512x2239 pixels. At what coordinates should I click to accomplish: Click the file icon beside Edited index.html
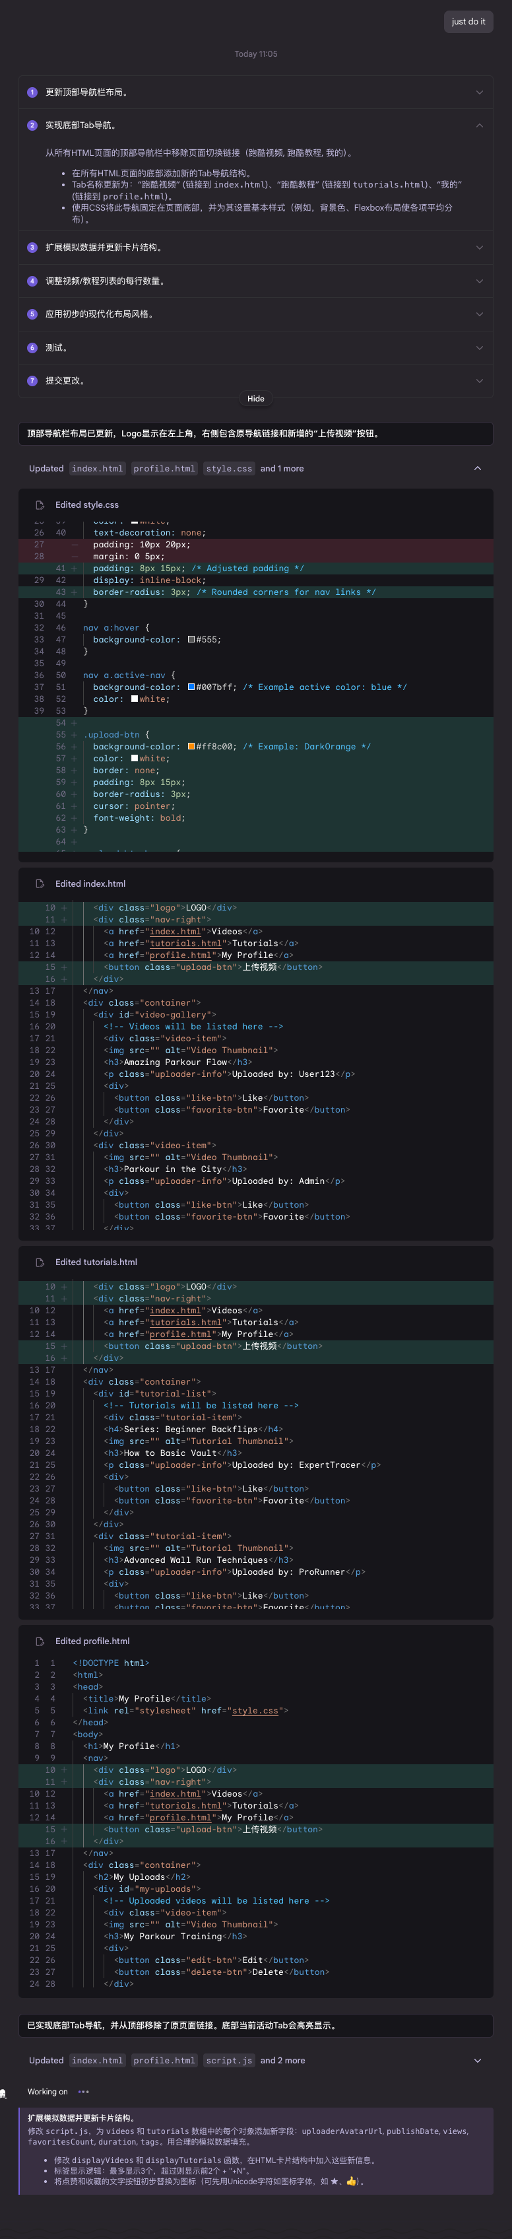pos(40,884)
